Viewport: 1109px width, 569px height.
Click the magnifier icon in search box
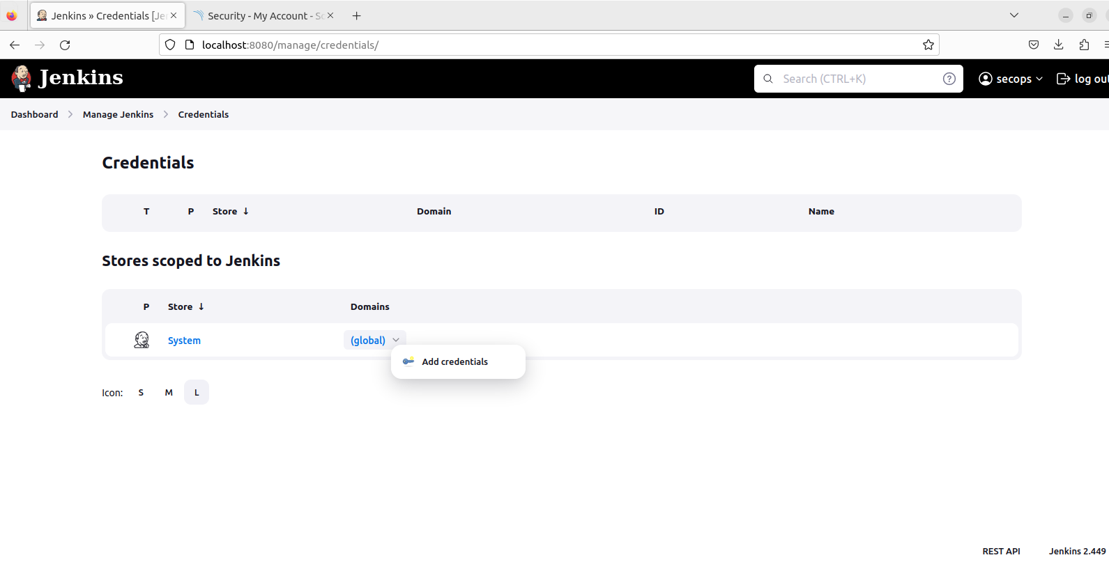pos(768,79)
